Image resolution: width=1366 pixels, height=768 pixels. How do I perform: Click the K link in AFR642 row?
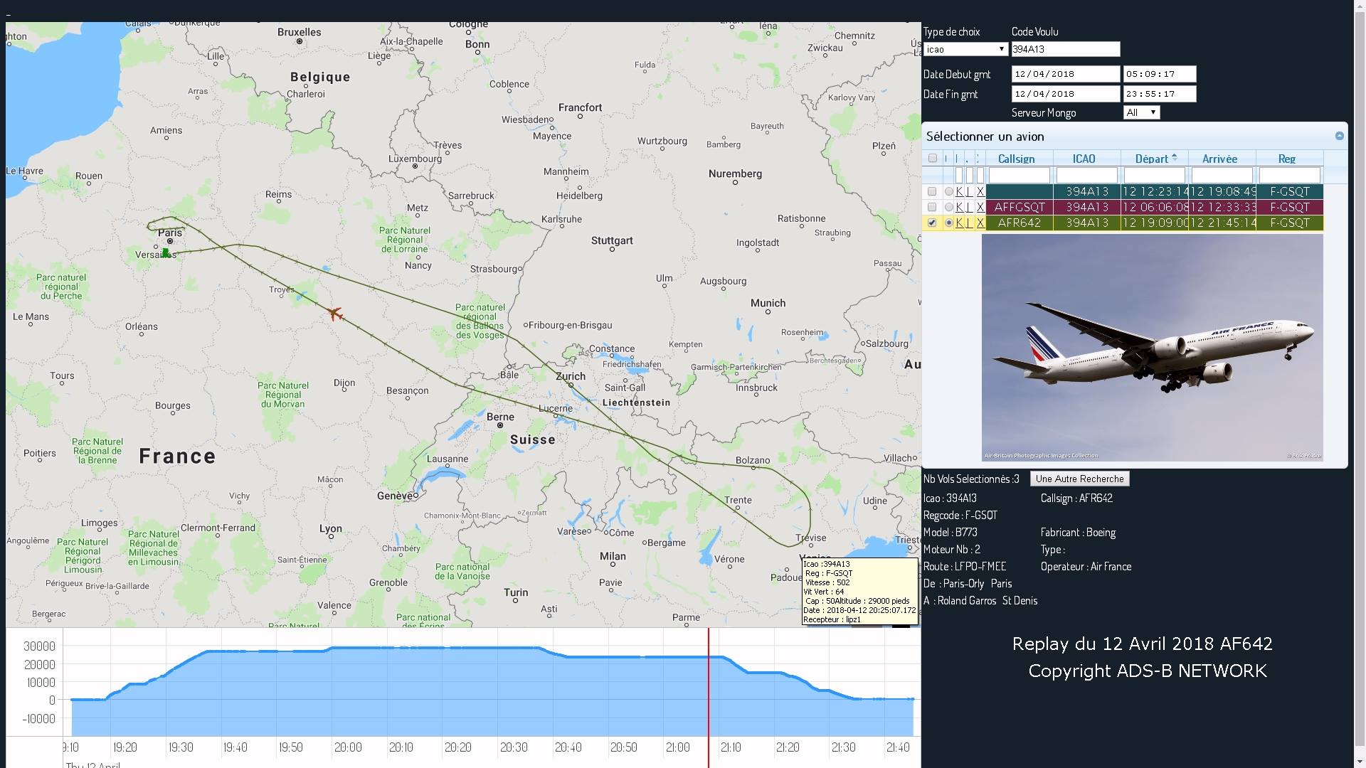[x=959, y=223]
